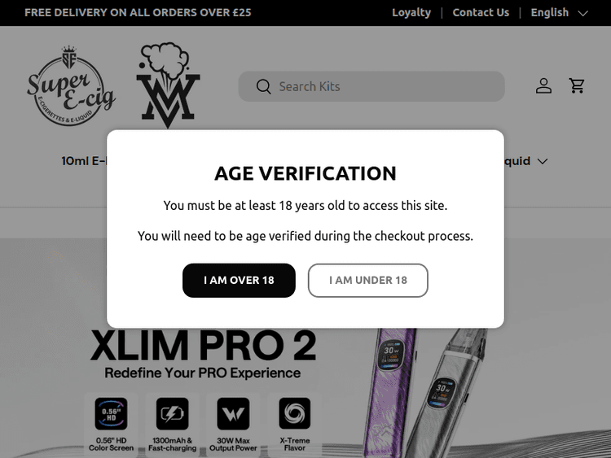This screenshot has width=611, height=458.
Task: Confirm with I AM OVER 18 button
Action: [239, 281]
